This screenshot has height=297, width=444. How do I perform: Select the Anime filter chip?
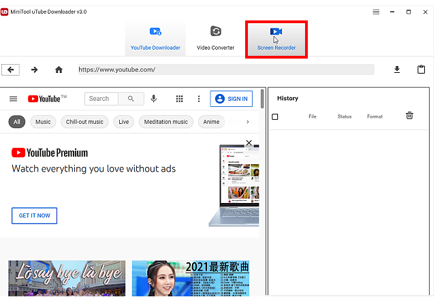211,122
